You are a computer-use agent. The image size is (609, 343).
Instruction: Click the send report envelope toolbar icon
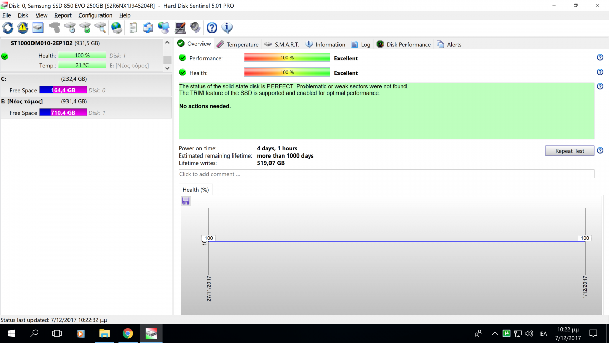pos(148,27)
